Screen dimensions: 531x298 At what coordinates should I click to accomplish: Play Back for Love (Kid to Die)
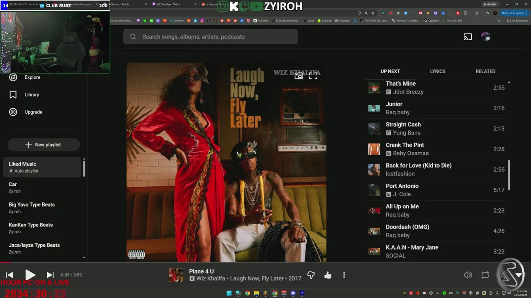point(436,170)
